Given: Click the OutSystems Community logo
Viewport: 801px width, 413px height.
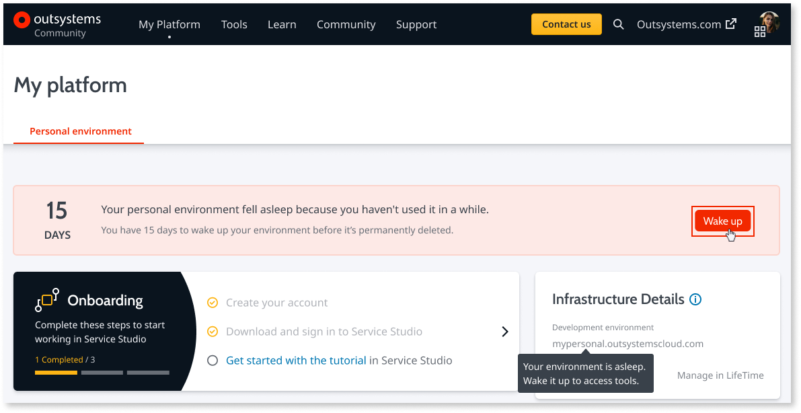Looking at the screenshot, I should coord(57,24).
